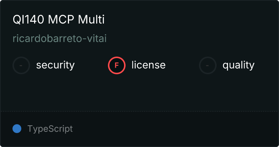279x147 pixels.
Task: Click blank space right of the card title
Action: [191, 20]
